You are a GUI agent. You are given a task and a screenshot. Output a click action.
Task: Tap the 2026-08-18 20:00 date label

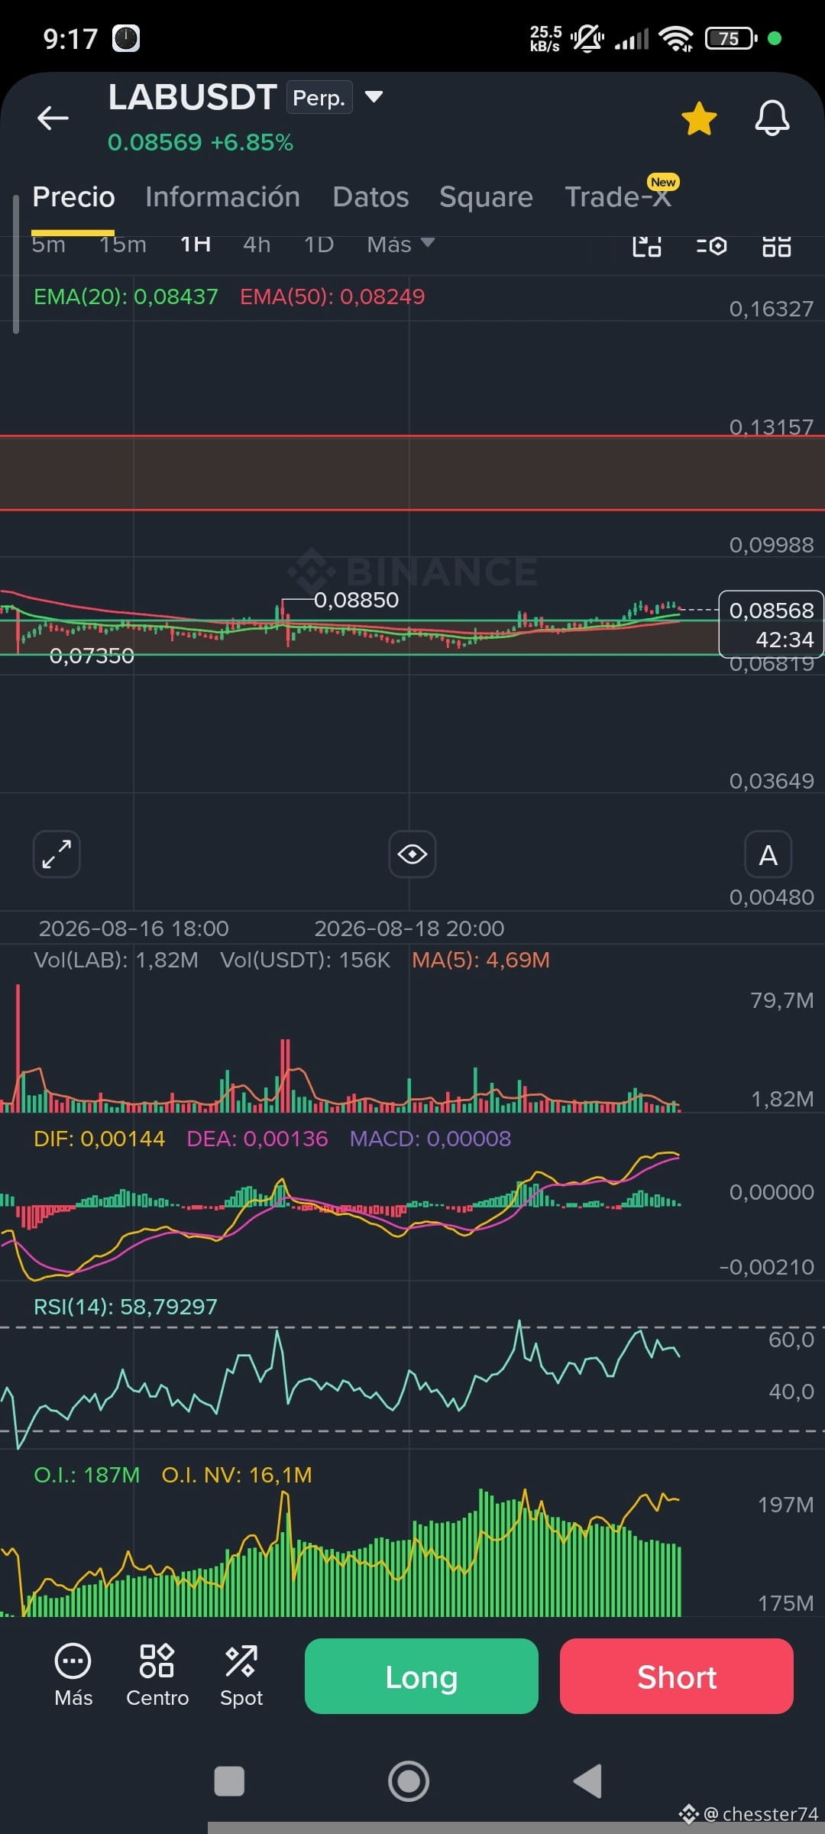[409, 928]
